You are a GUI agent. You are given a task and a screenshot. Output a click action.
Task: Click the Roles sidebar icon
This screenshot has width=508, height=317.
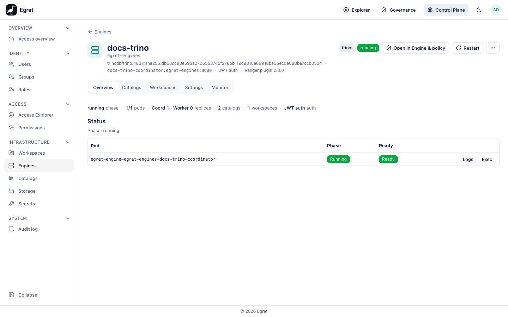click(x=11, y=90)
